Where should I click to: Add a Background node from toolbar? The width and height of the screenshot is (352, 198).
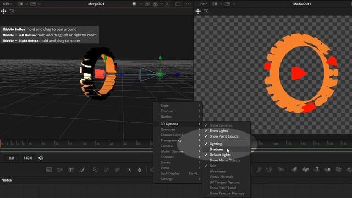[x=49, y=170]
